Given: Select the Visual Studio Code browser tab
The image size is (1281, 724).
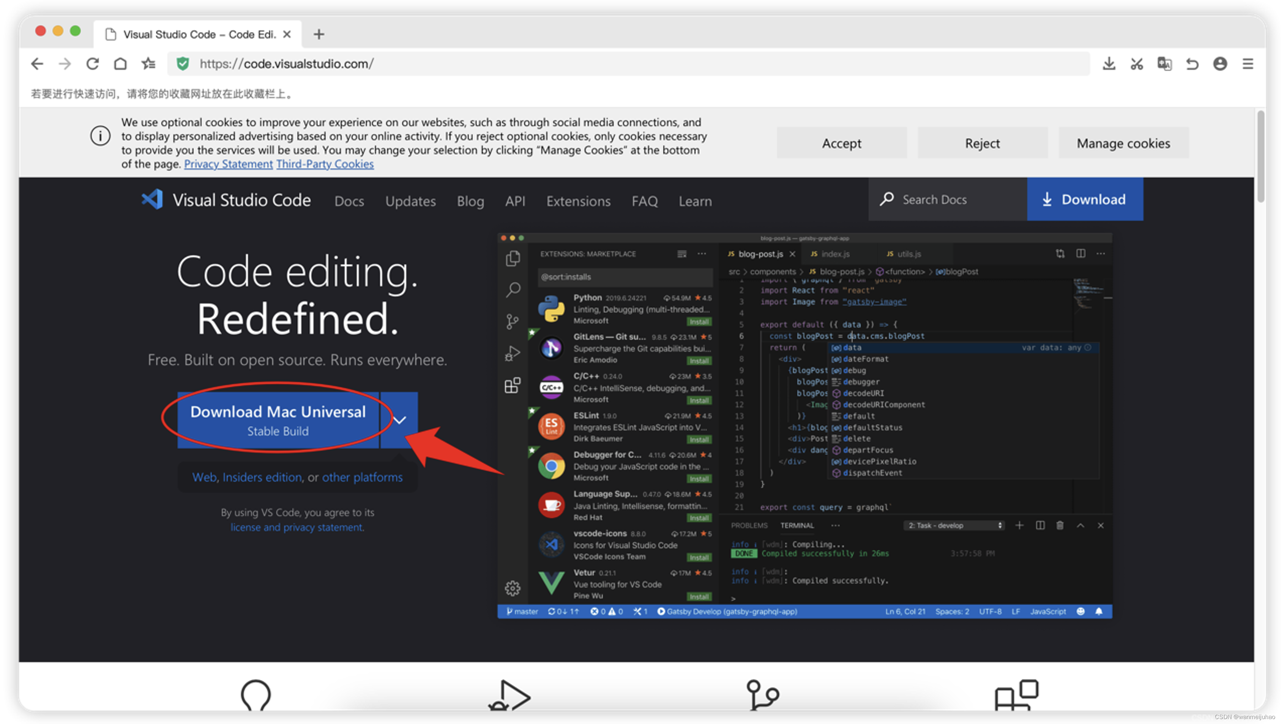Looking at the screenshot, I should [197, 34].
